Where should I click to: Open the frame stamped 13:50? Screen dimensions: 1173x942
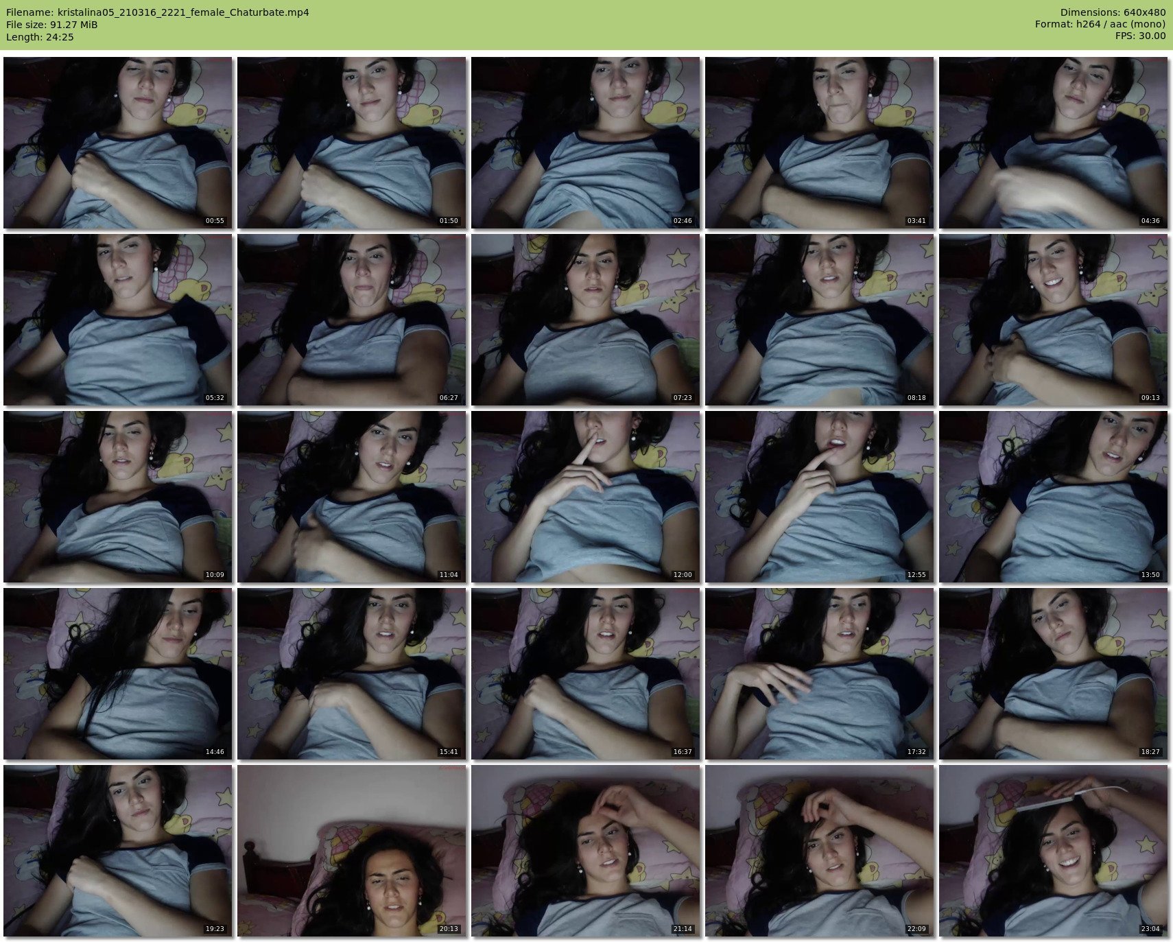pos(1053,497)
